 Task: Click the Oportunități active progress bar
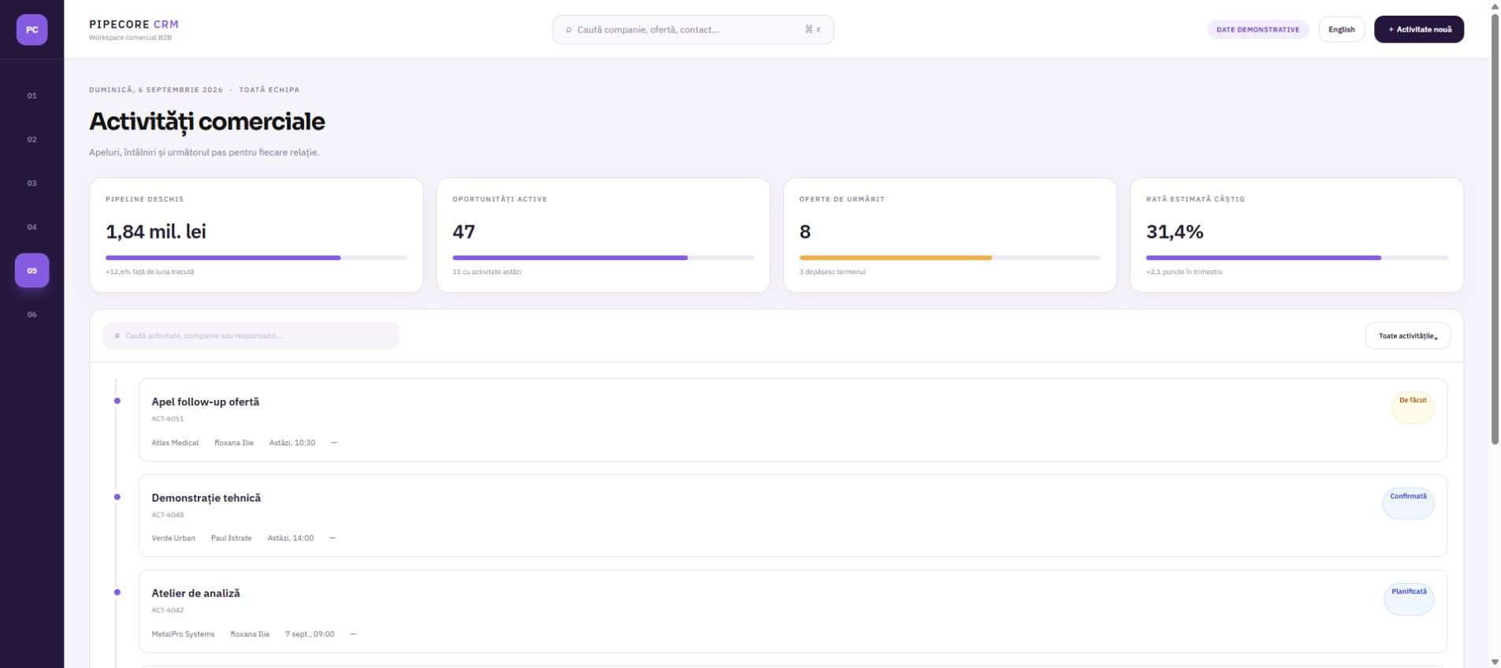click(x=603, y=258)
